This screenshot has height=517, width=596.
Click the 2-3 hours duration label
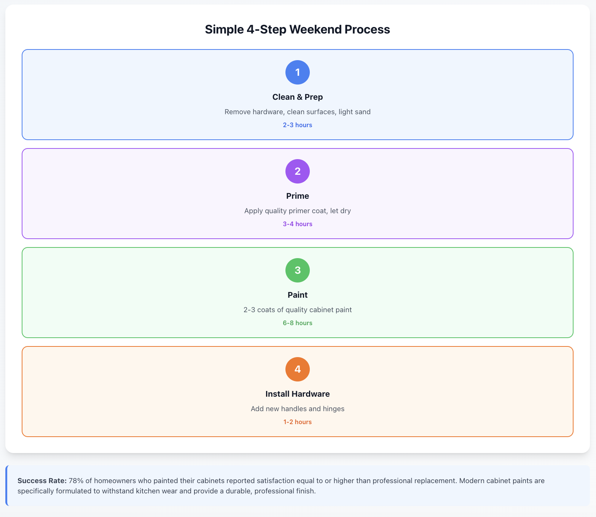pyautogui.click(x=298, y=125)
